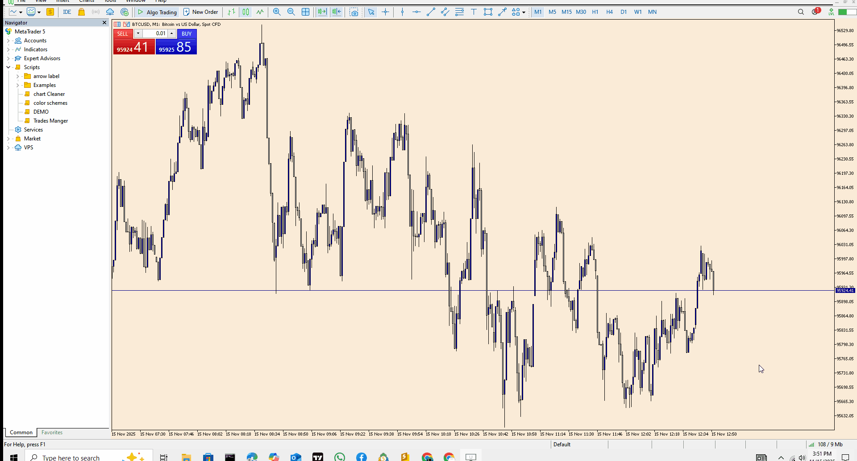Switch to the Favorites tab
The width and height of the screenshot is (857, 461).
52,432
